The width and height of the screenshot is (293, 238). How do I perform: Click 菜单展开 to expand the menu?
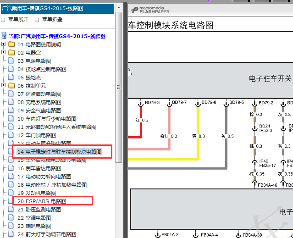tap(18, 19)
